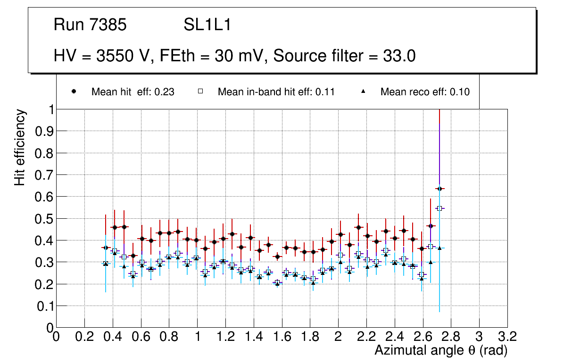564x364 pixels.
Task: Select the highest black circle data point
Action: pyautogui.click(x=440, y=189)
